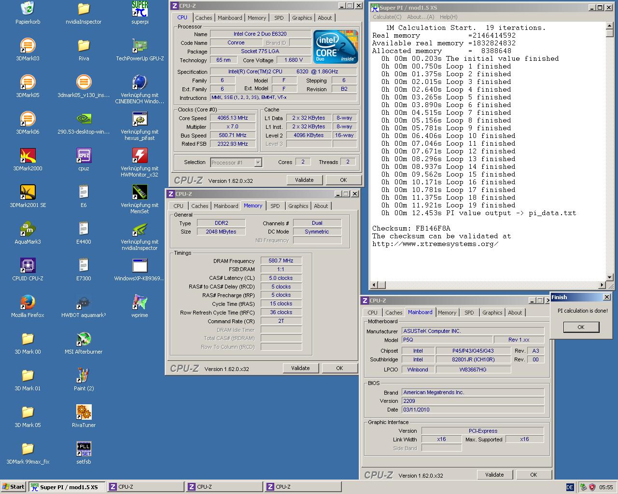The width and height of the screenshot is (618, 494).
Task: Click OK in the Memory CPU-Z window
Action: click(x=339, y=368)
